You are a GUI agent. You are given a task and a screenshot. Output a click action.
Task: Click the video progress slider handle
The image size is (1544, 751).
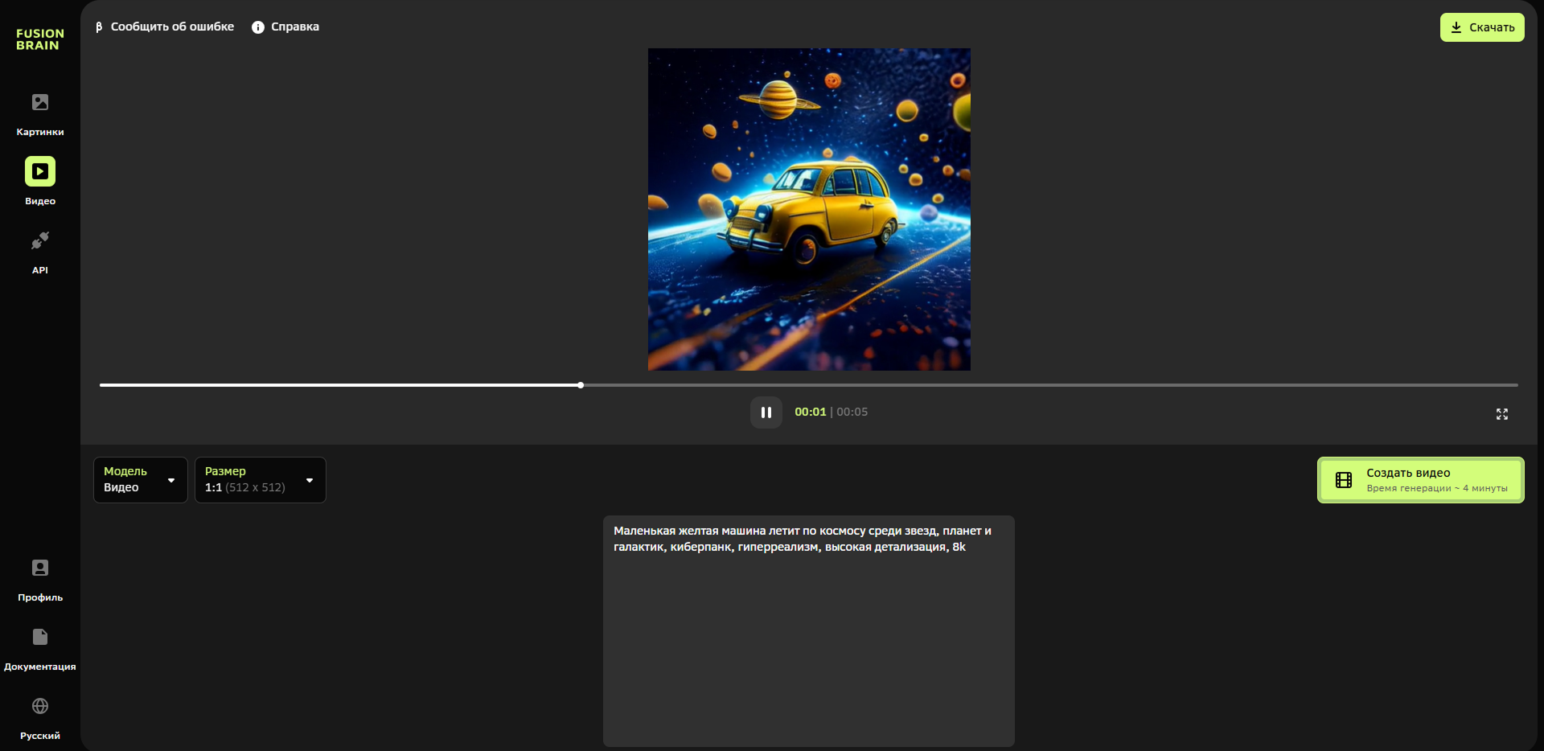[581, 385]
